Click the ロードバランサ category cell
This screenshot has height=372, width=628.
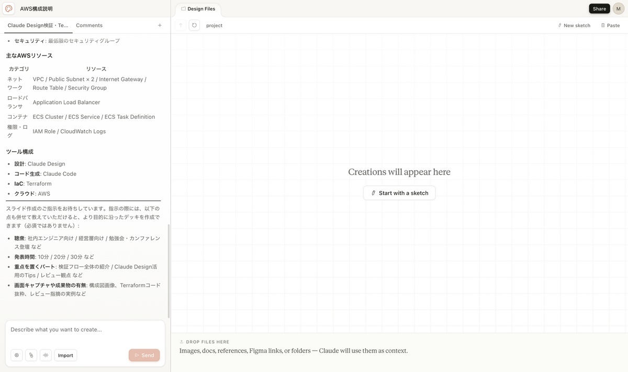pos(17,102)
